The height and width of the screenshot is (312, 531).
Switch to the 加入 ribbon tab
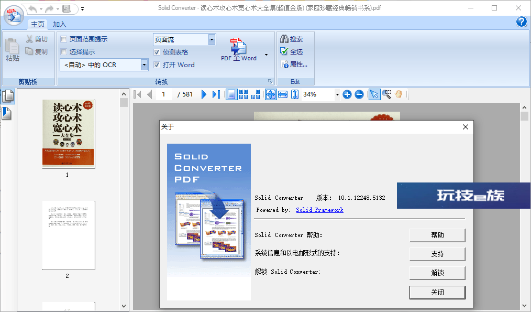coord(60,24)
